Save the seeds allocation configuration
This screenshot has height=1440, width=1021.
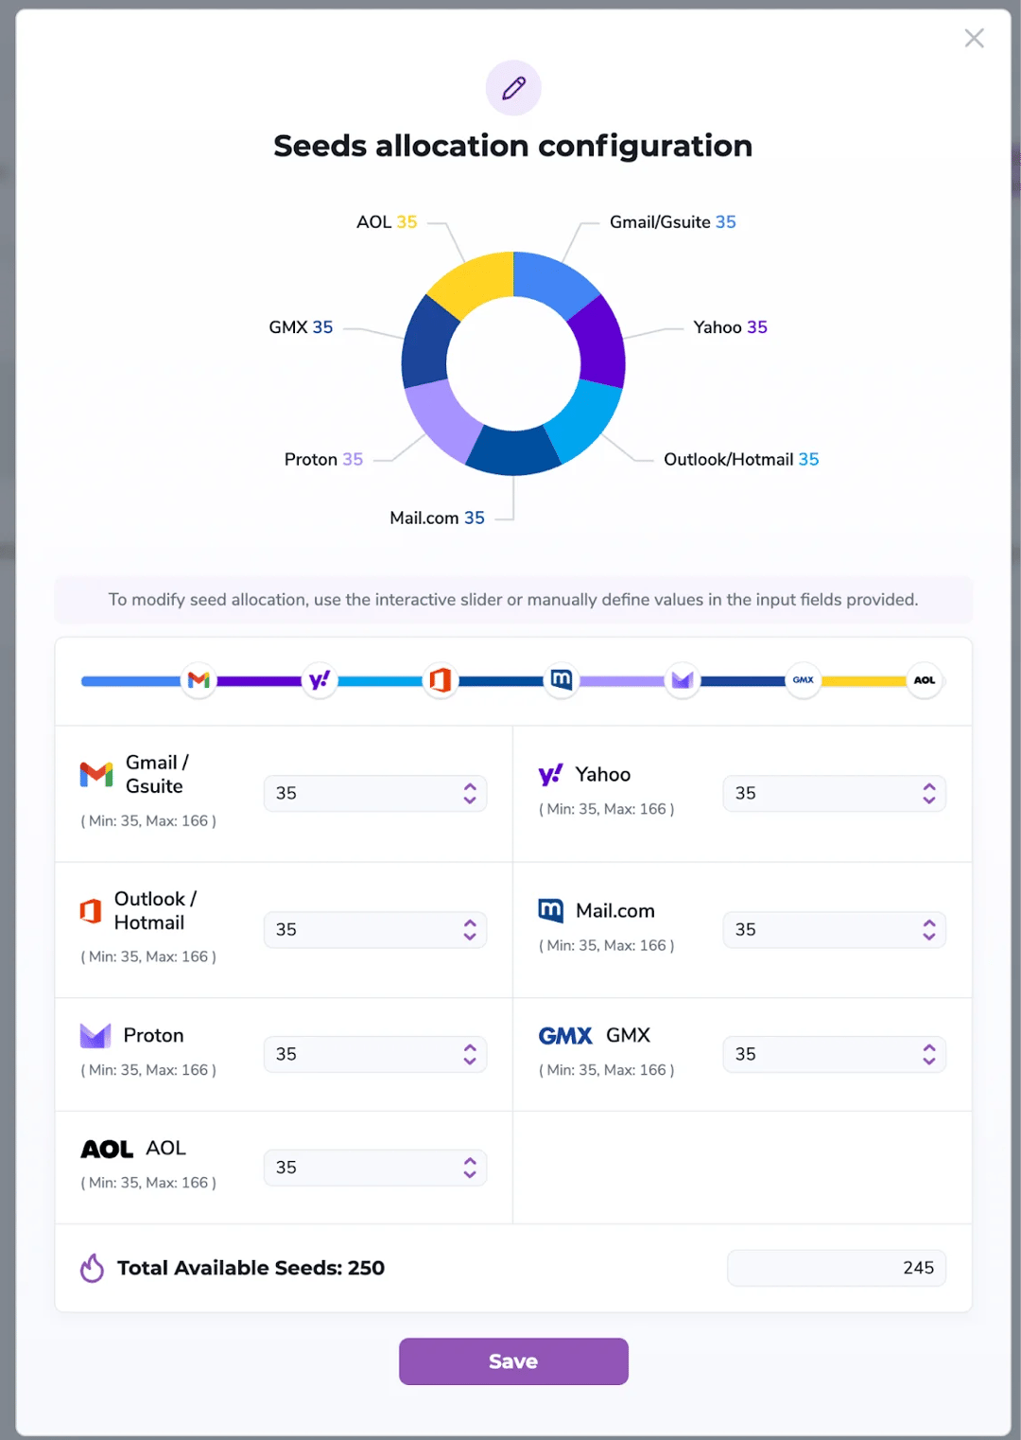pos(513,1361)
